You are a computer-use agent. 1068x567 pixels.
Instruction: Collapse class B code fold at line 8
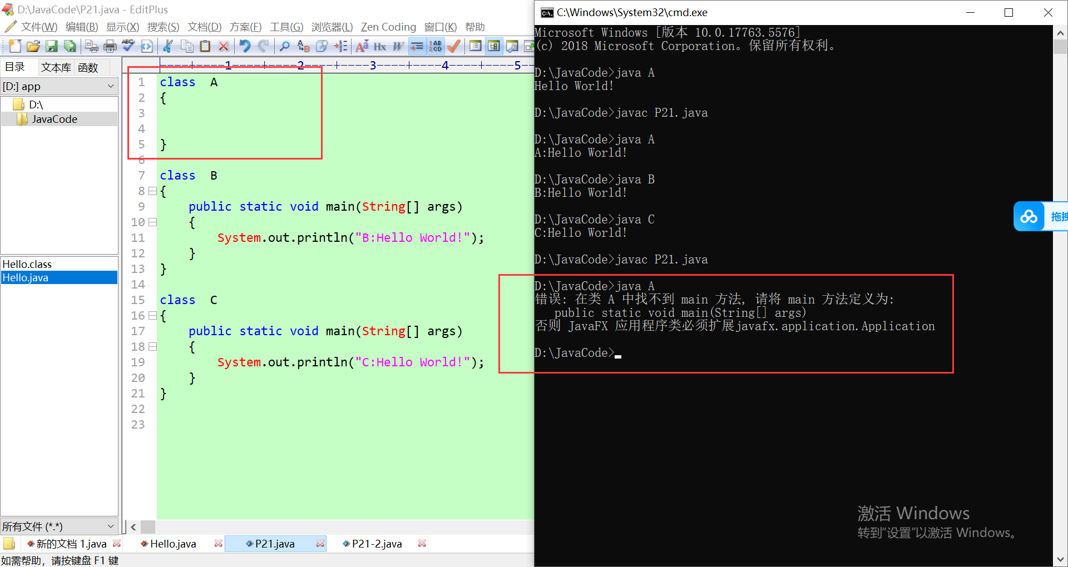pyautogui.click(x=152, y=191)
